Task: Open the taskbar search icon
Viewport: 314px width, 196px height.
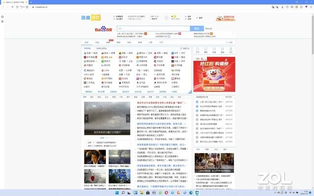Action: tap(123, 193)
